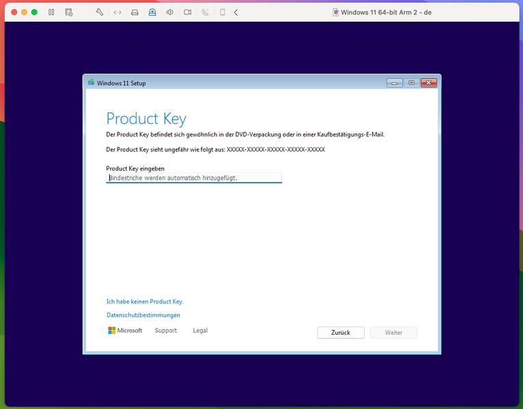Click the Windows 11 Setup title icon

click(x=91, y=82)
